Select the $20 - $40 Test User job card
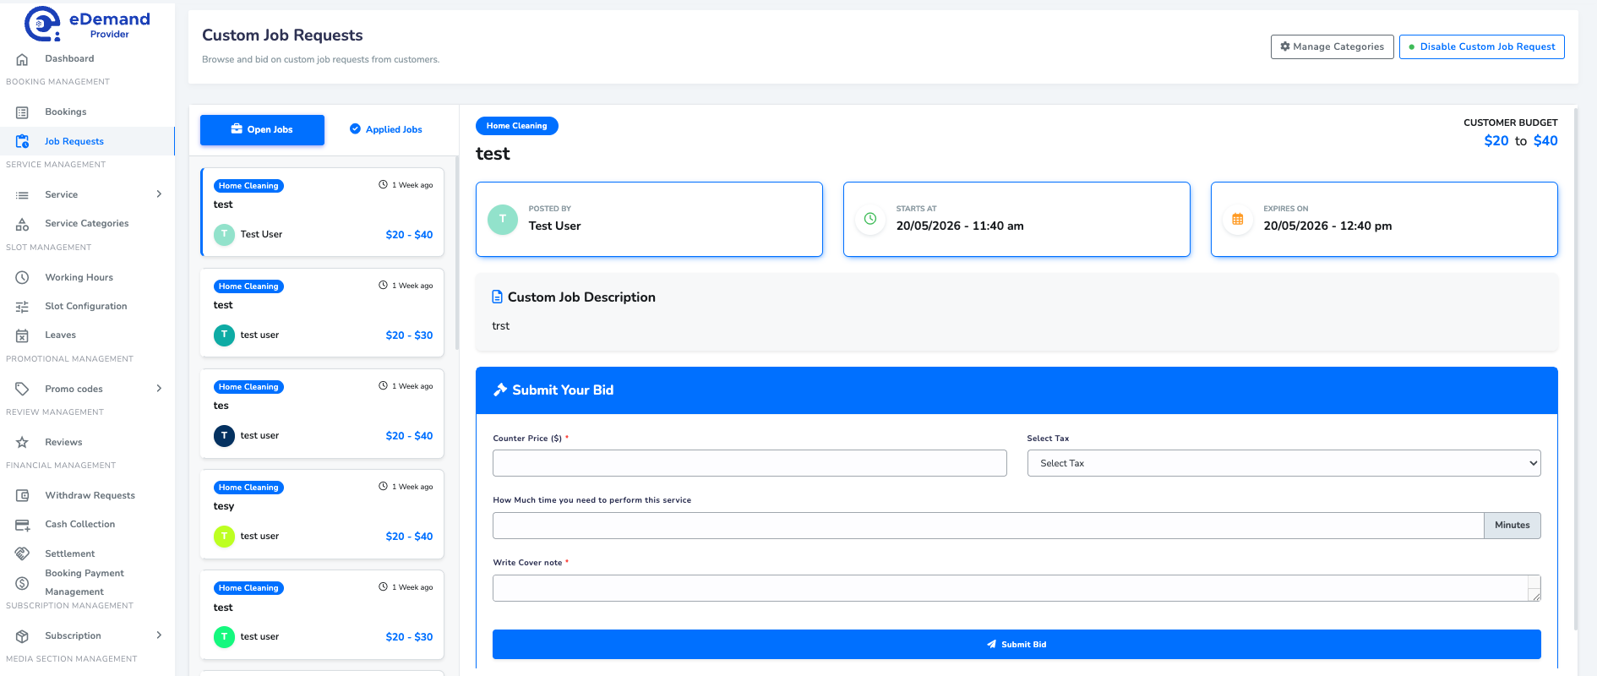1597x676 pixels. (x=322, y=212)
